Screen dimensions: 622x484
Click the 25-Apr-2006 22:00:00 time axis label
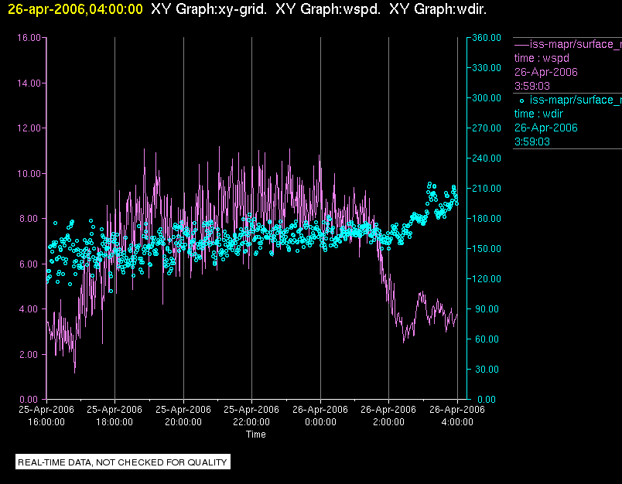251,415
